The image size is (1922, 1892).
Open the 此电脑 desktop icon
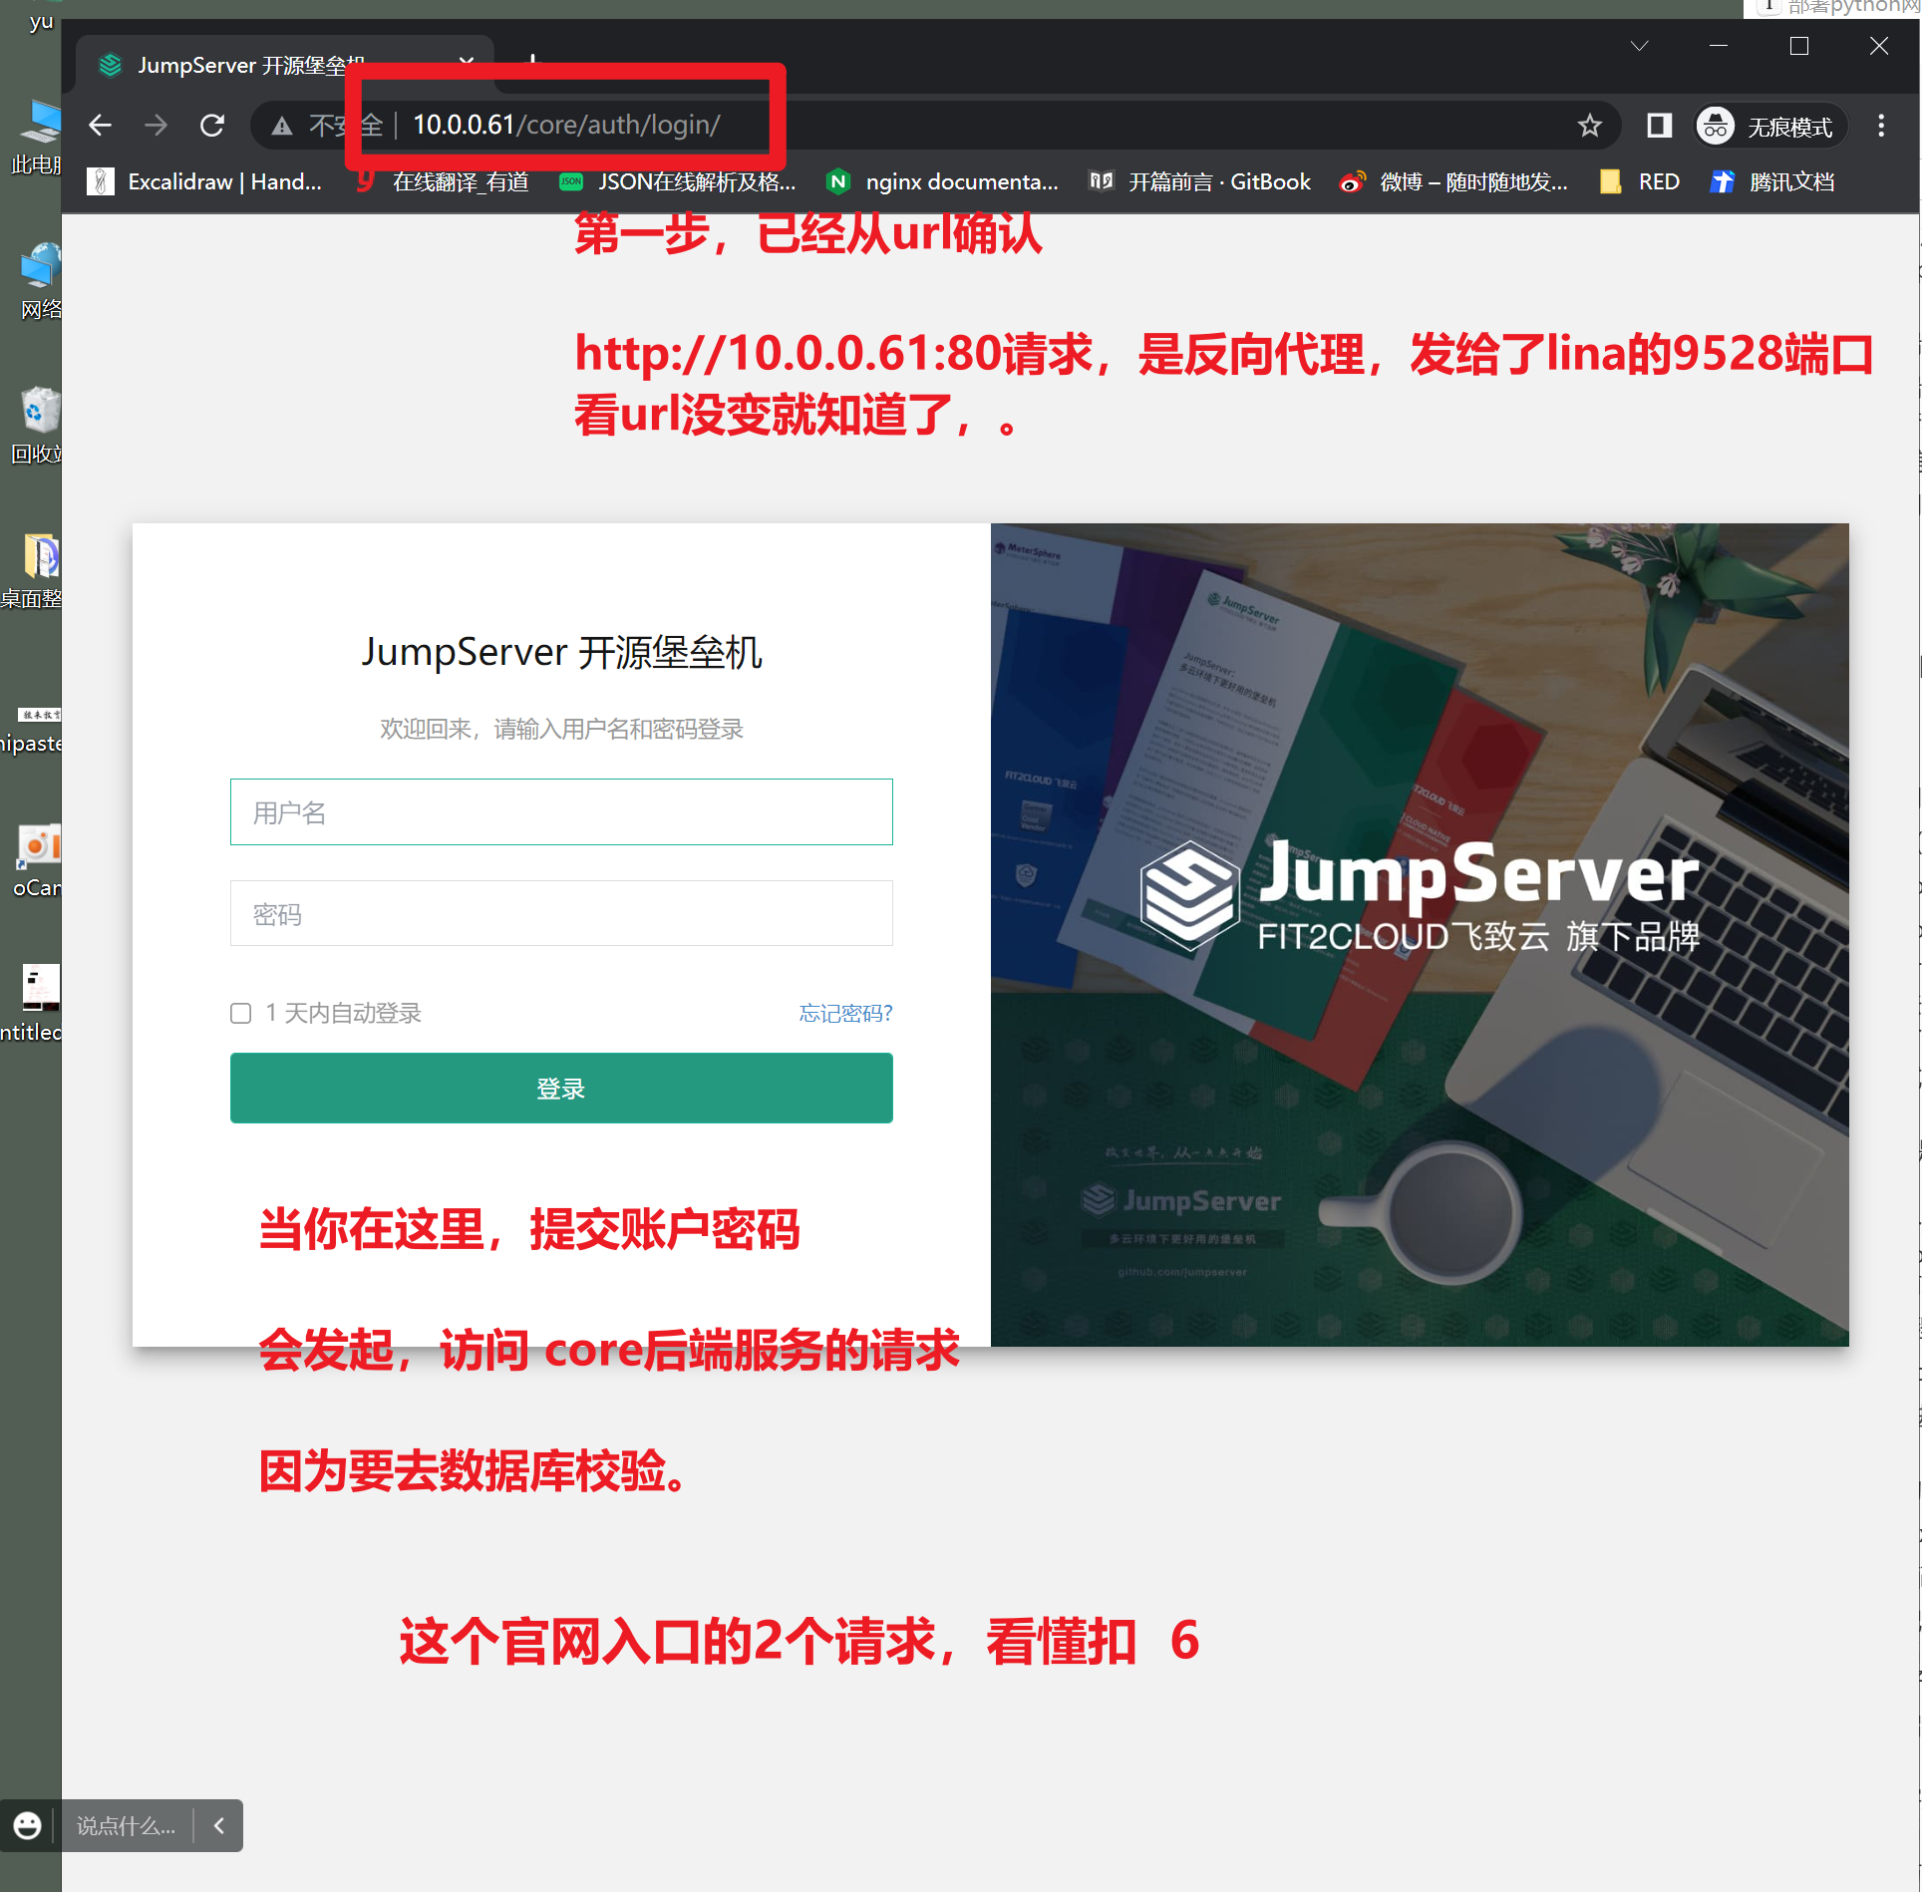[38, 137]
